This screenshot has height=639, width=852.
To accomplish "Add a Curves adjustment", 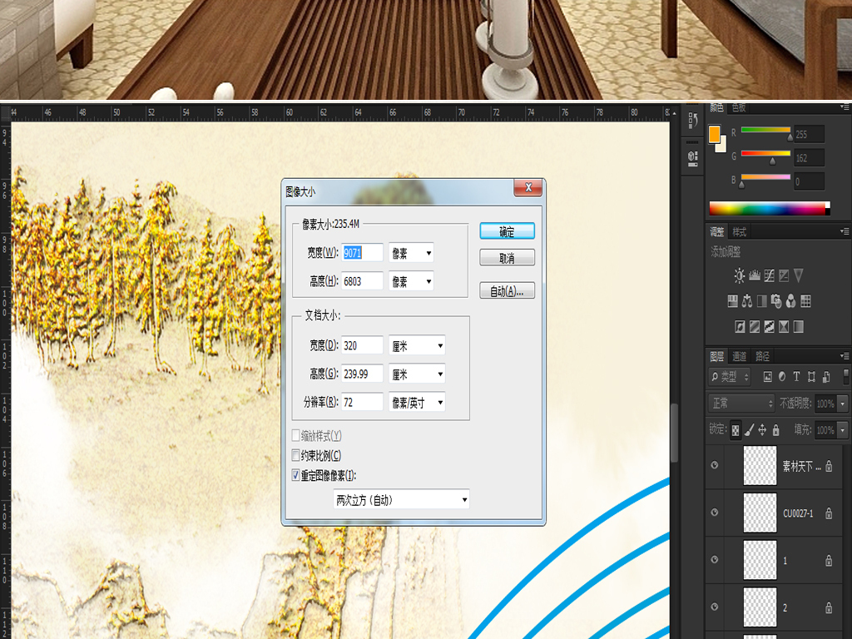I will click(x=770, y=275).
